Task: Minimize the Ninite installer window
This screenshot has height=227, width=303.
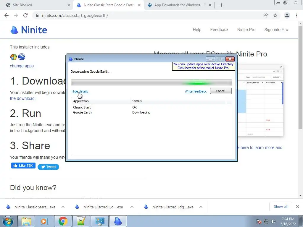Action: (210, 59)
